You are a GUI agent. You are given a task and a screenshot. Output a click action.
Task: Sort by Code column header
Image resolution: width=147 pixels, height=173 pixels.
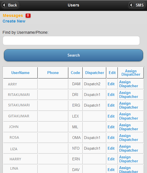tap(75, 73)
